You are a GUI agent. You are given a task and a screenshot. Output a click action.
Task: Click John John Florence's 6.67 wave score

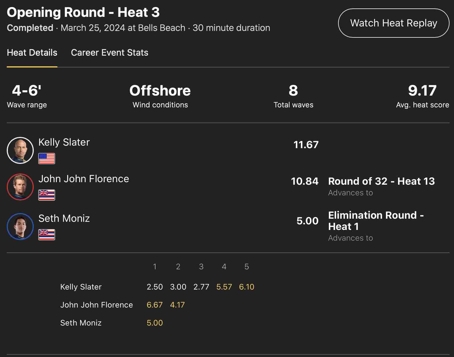[155, 305]
